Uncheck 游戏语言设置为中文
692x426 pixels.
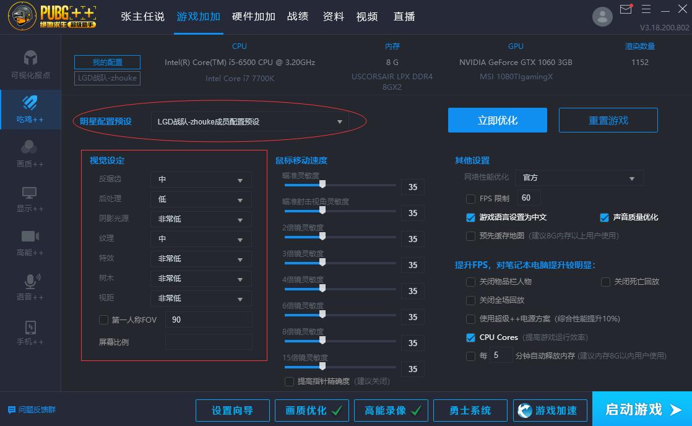coord(471,217)
